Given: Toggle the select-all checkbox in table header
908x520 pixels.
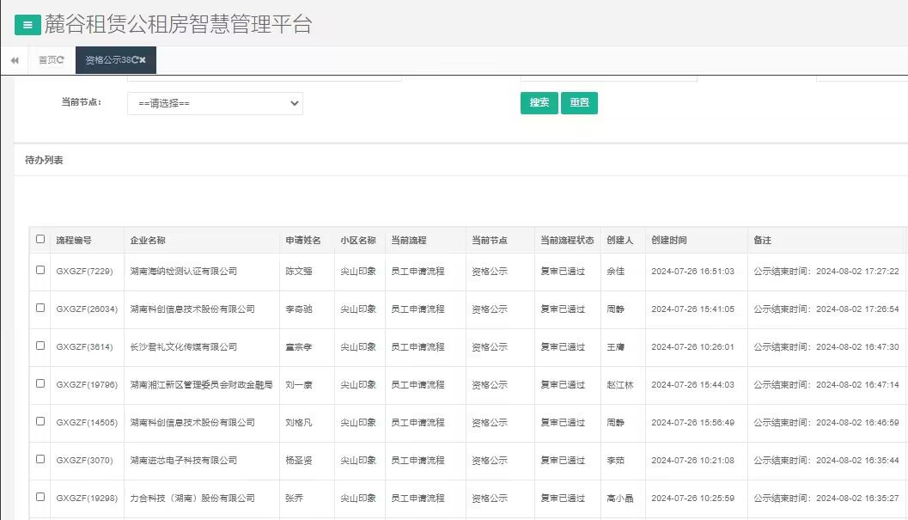Looking at the screenshot, I should (x=40, y=241).
